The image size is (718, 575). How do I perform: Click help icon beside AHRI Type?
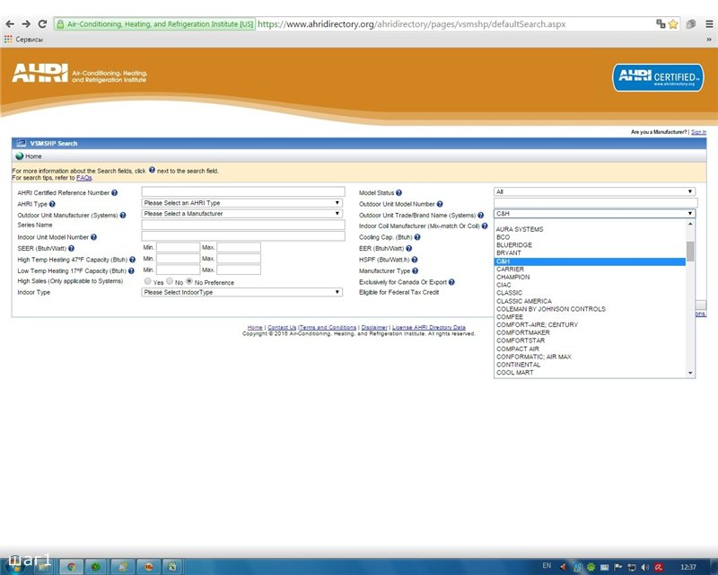(x=52, y=204)
